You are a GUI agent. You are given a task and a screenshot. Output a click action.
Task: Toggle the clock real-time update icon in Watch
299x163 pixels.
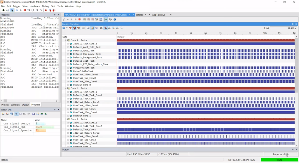16,114
